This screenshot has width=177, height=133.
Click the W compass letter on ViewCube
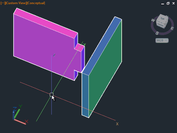pos(153,20)
